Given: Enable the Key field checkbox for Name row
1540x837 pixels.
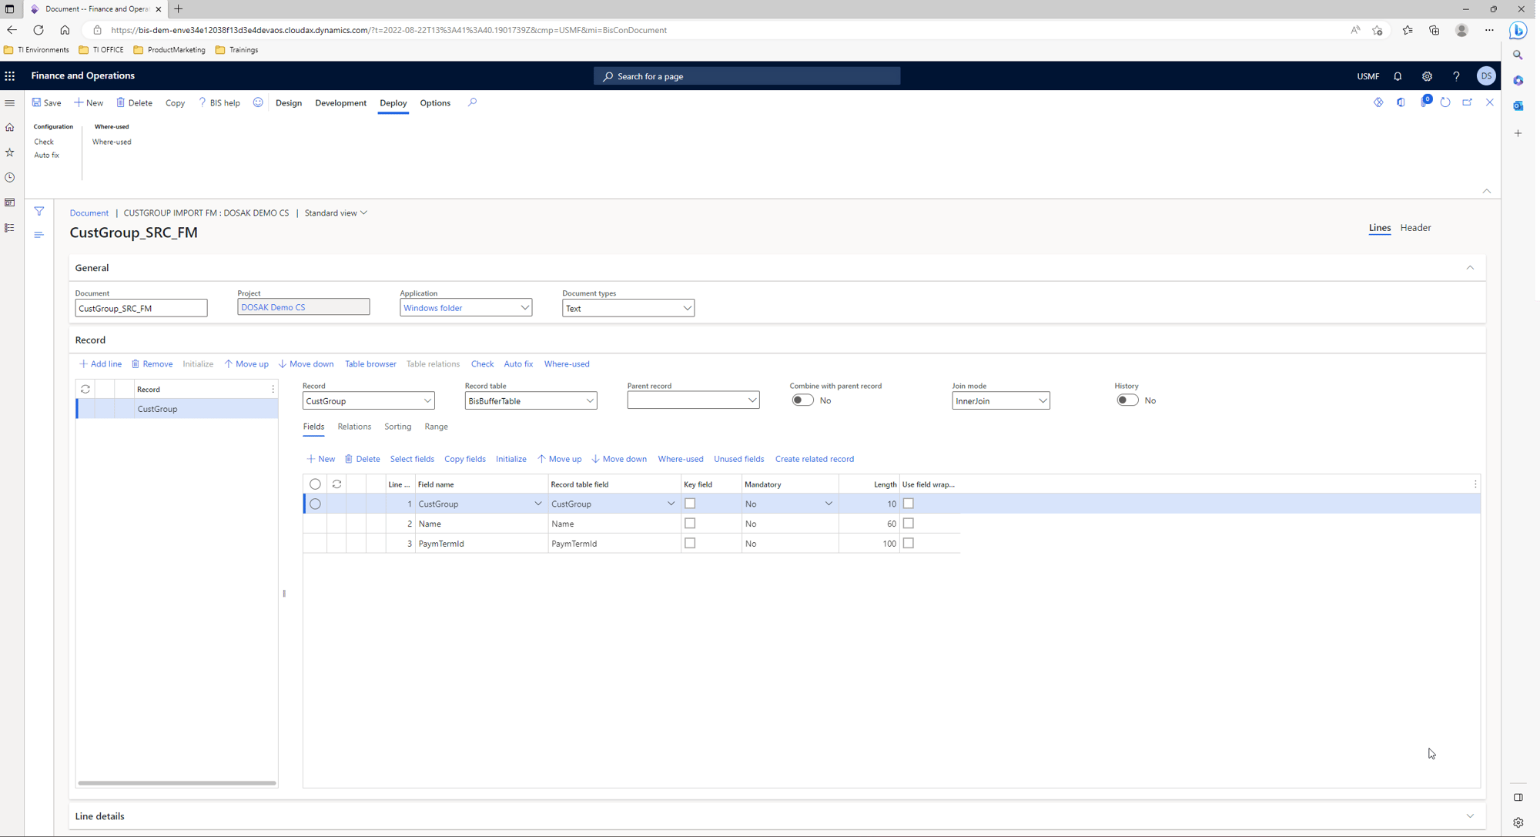Looking at the screenshot, I should 690,523.
